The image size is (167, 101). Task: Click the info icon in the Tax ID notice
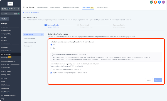pos(53,55)
